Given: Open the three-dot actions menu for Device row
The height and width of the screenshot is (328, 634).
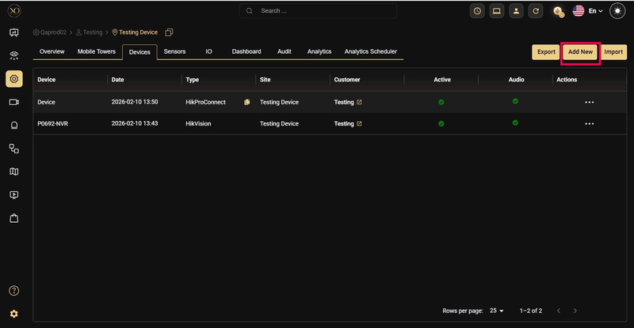Looking at the screenshot, I should click(x=590, y=103).
